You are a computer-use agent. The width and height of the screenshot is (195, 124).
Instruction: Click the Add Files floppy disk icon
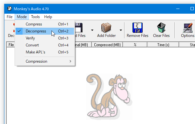(79, 28)
